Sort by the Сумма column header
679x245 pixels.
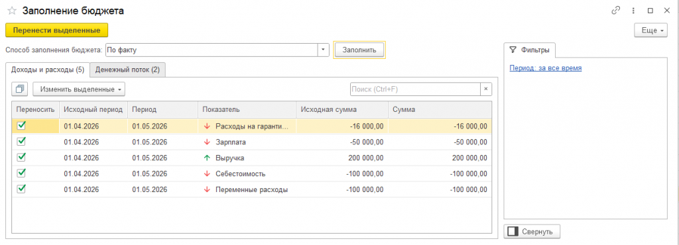point(440,110)
